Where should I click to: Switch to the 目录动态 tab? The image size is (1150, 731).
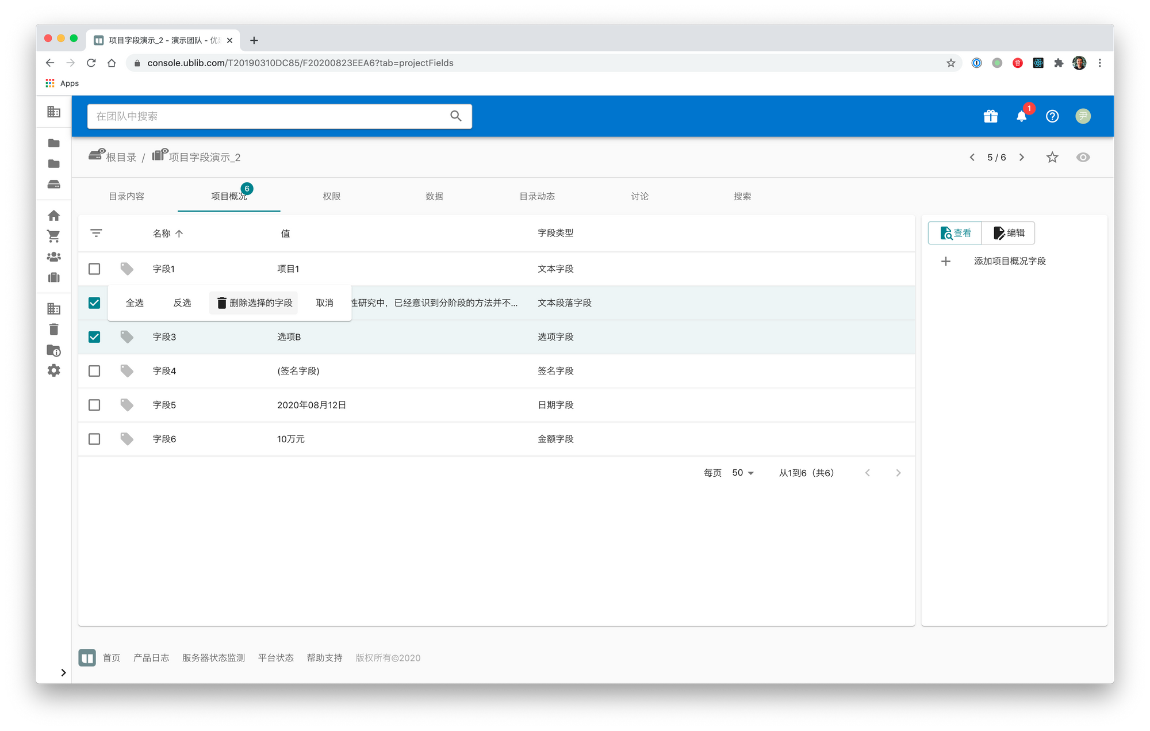[536, 196]
